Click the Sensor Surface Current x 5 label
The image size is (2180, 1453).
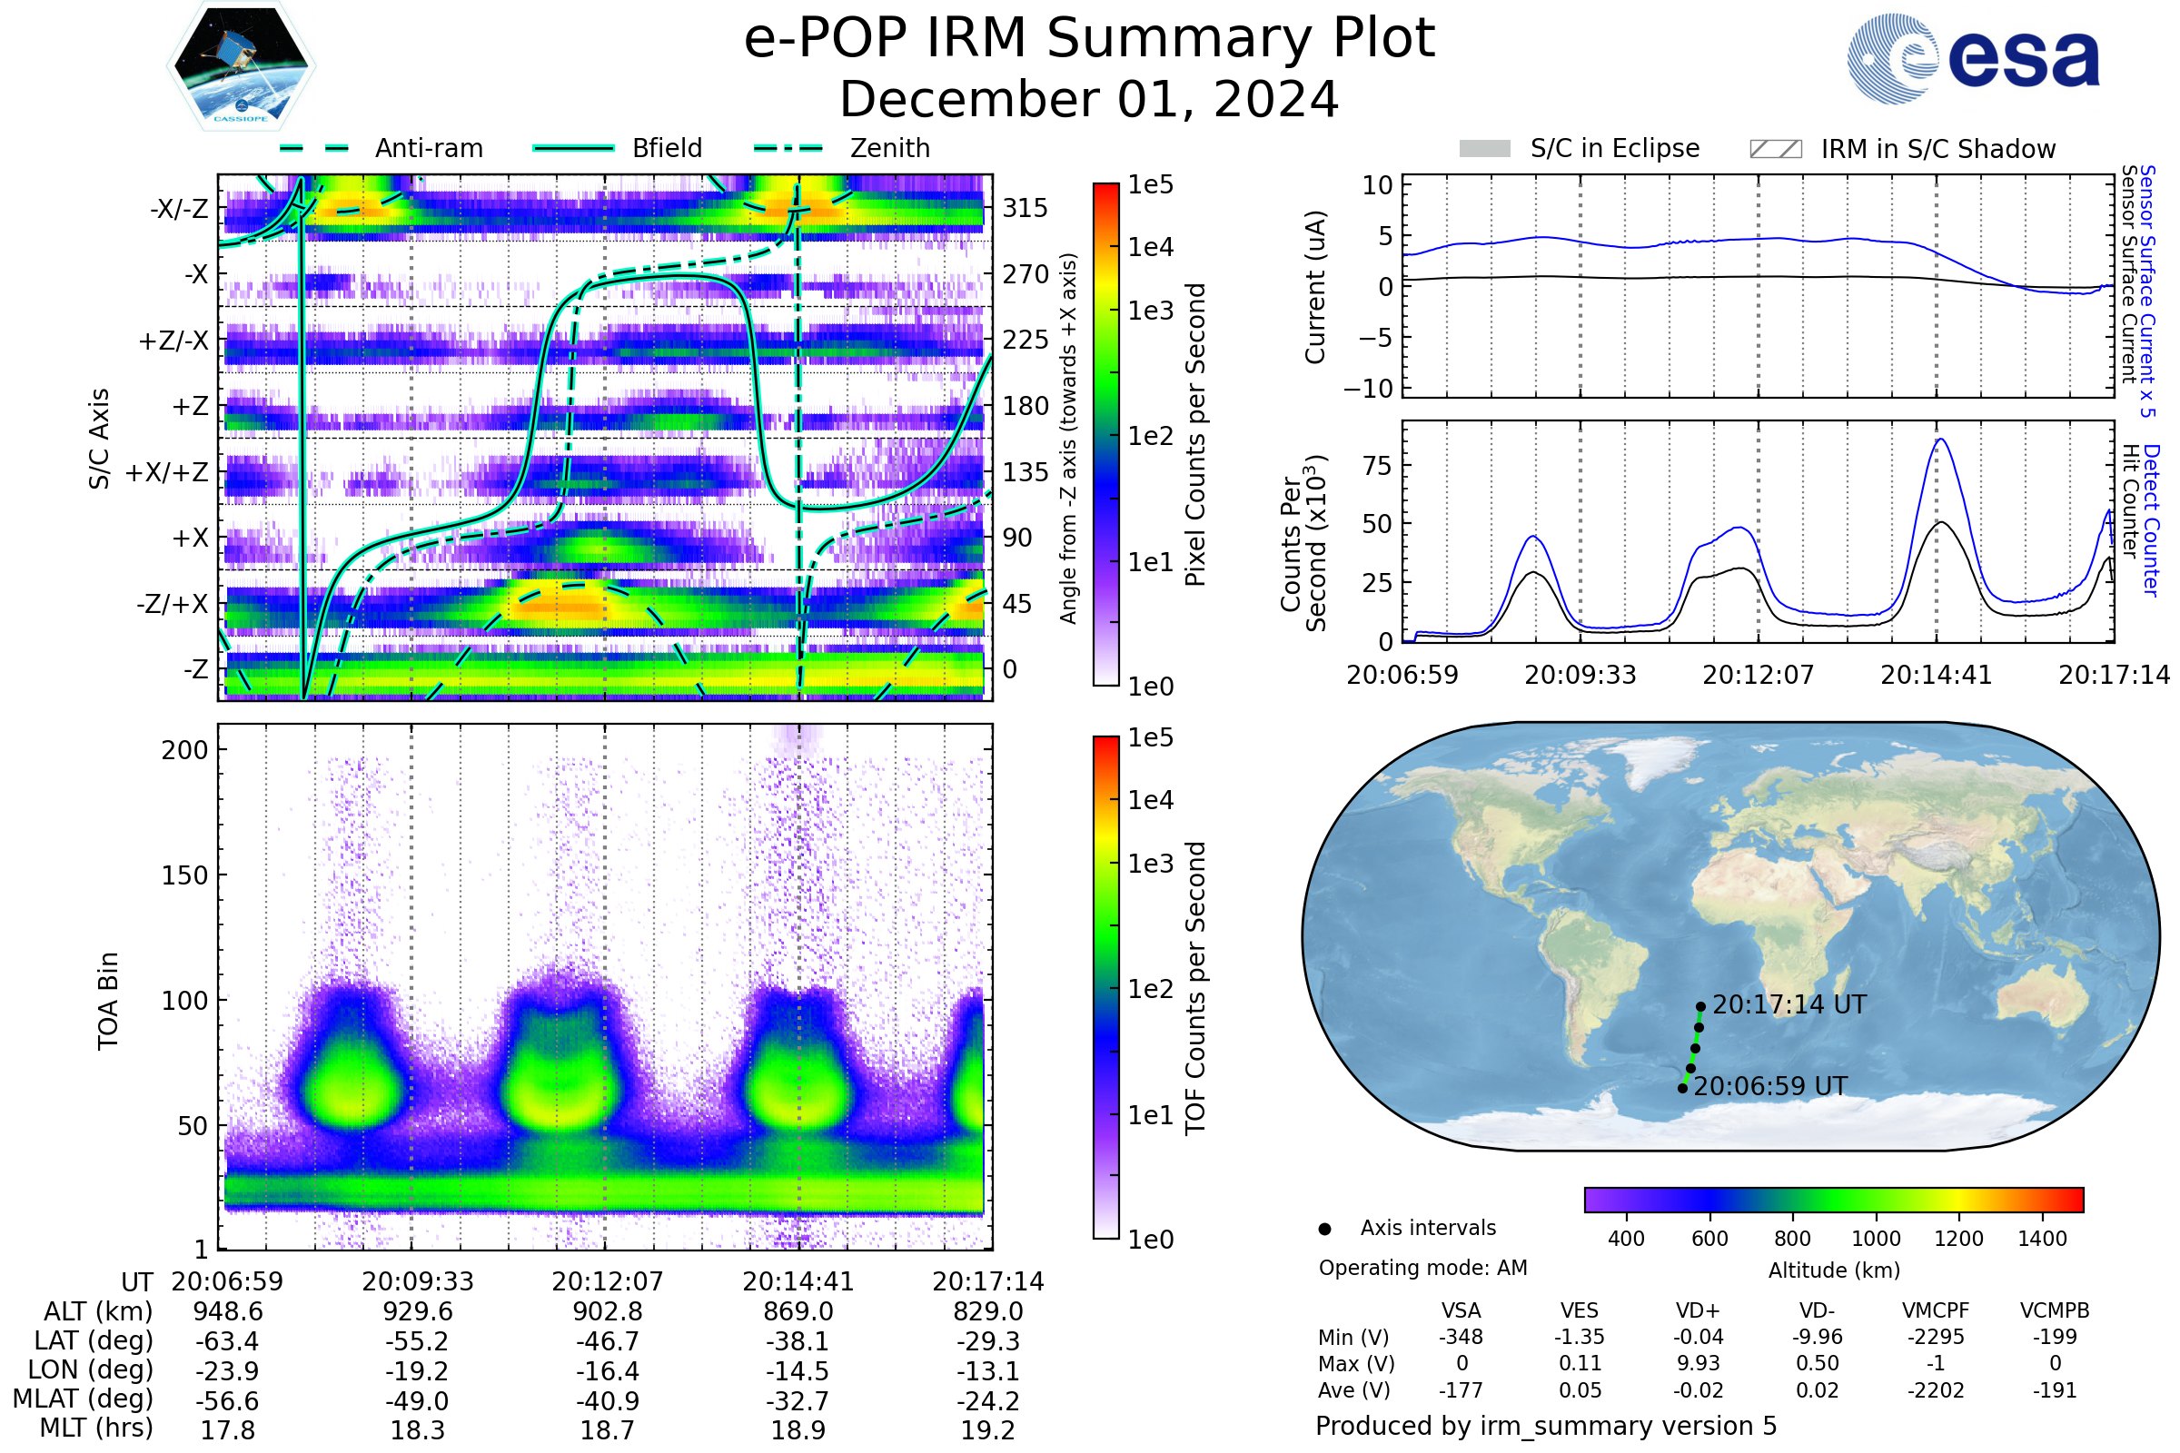click(x=2147, y=291)
